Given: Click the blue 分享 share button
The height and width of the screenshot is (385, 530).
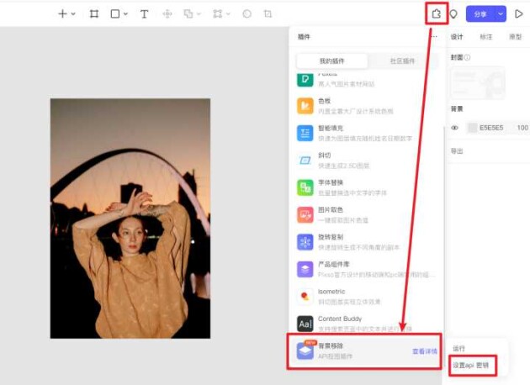Looking at the screenshot, I should coord(480,14).
